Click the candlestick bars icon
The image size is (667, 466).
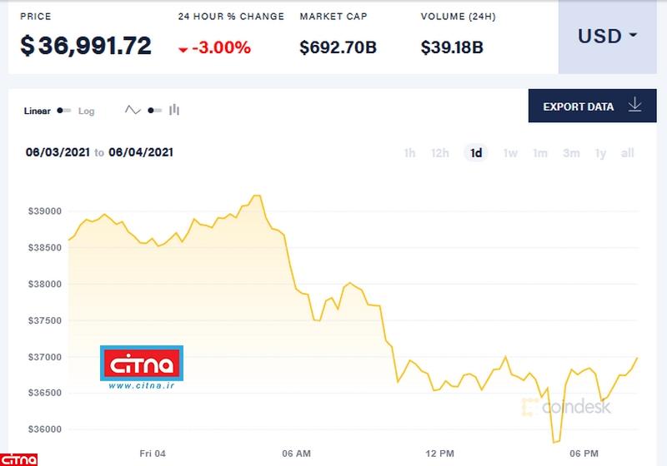[x=174, y=110]
